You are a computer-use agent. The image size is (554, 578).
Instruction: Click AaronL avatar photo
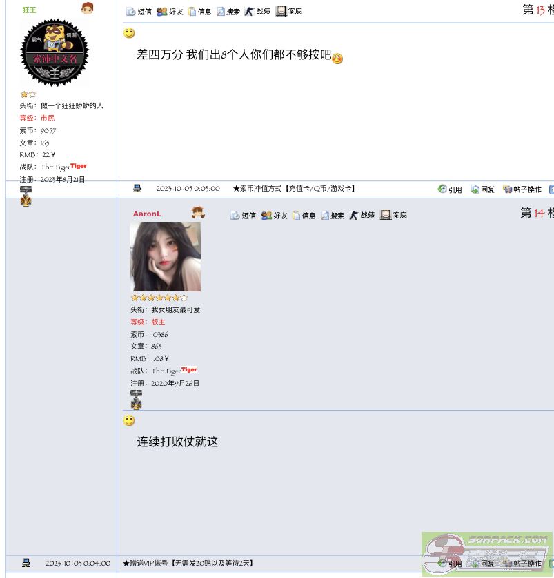pyautogui.click(x=166, y=256)
